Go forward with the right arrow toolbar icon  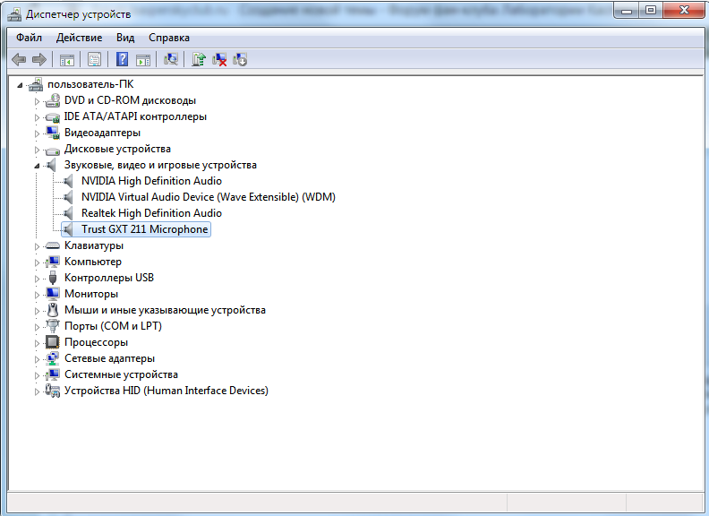(39, 59)
